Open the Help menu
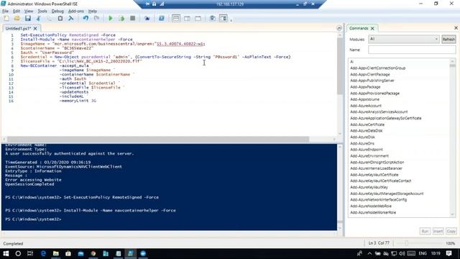This screenshot has width=460, height=259. click(93, 12)
